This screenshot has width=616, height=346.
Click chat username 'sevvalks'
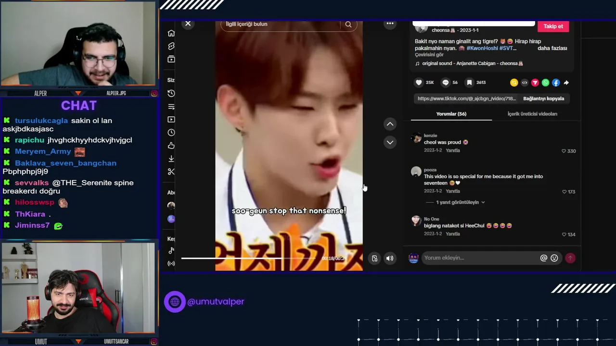click(32, 183)
